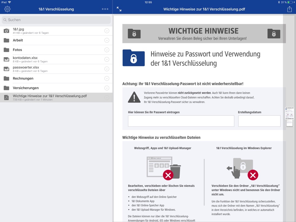This screenshot has width=296, height=222.
Task: Select Wichtige Hinweise zur 1&1 Verschlüsselung.pdf row
Action: 56,97
